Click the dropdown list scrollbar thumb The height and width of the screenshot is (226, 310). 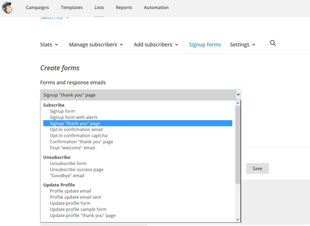coord(238,145)
